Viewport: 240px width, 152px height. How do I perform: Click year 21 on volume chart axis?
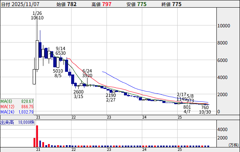(38, 149)
